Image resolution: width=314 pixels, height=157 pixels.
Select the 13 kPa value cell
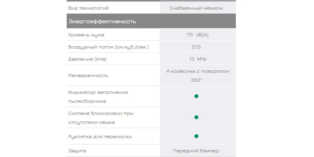[198, 59]
